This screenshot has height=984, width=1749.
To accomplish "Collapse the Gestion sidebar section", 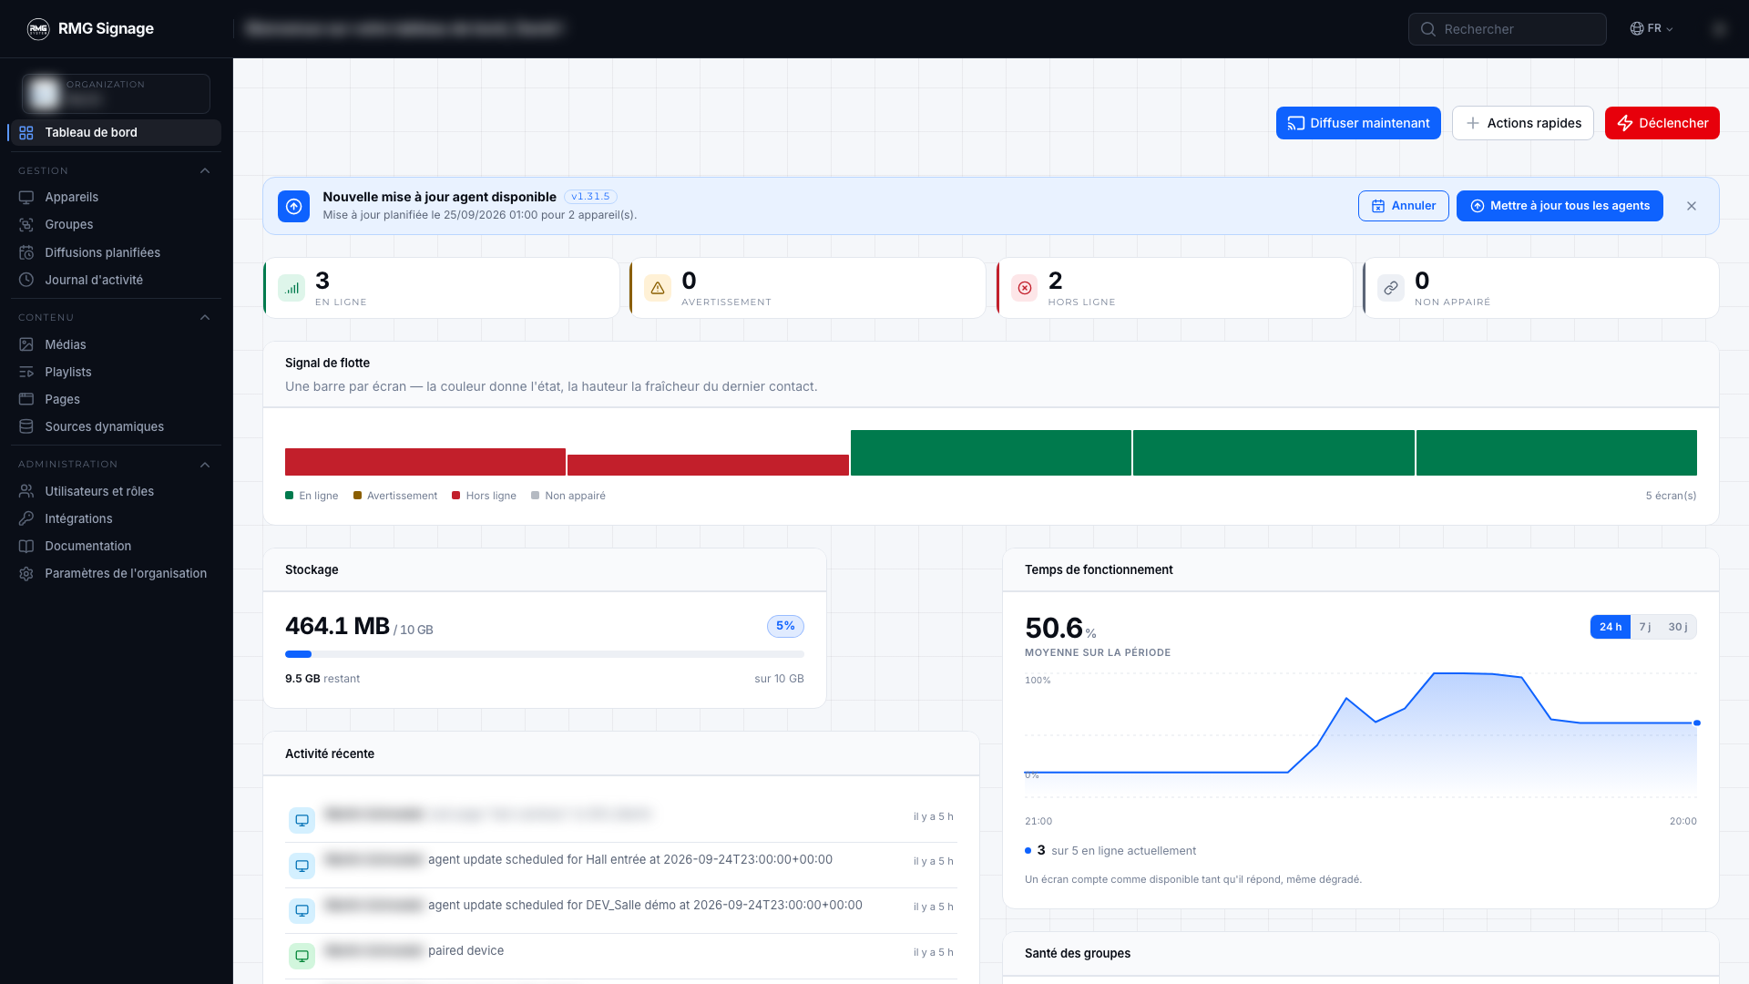I will click(205, 171).
